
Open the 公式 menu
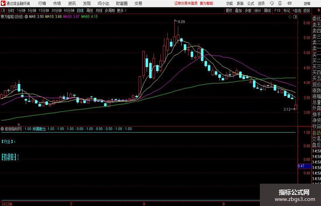tap(250, 3)
